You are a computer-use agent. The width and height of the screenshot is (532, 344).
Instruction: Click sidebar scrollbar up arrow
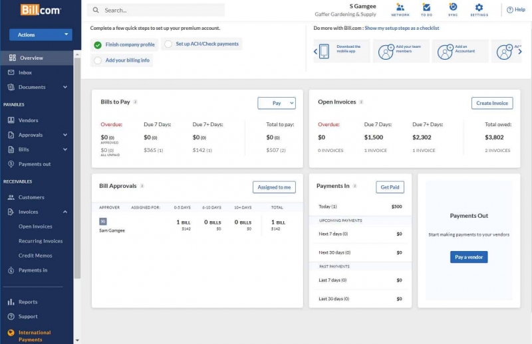[77, 54]
